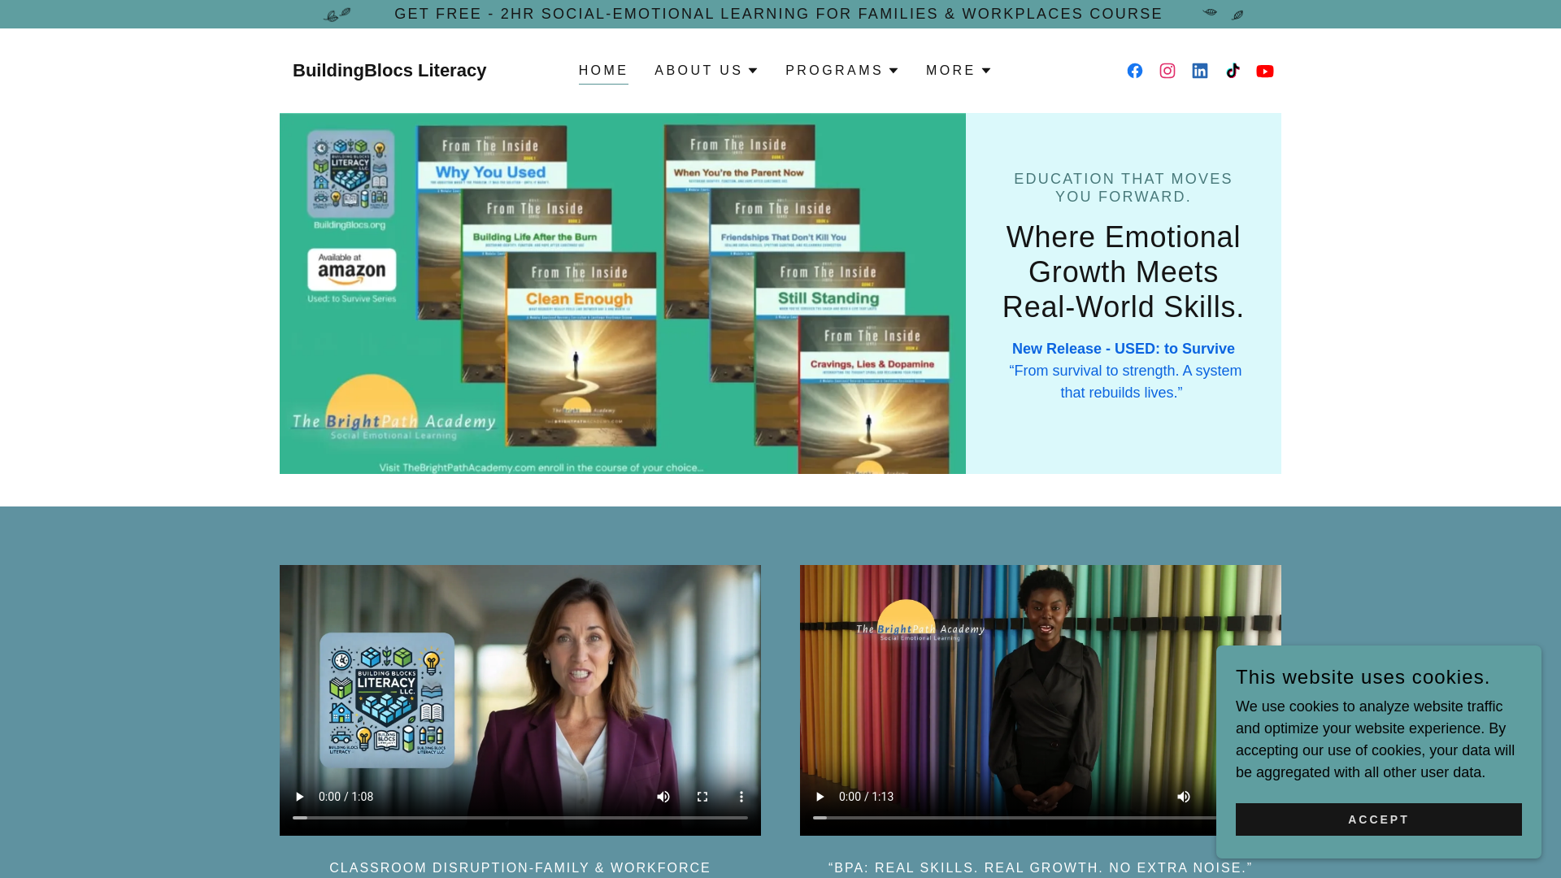The image size is (1561, 878).
Task: Click the BuildingBlocs Literacy site title
Action: 389,71
